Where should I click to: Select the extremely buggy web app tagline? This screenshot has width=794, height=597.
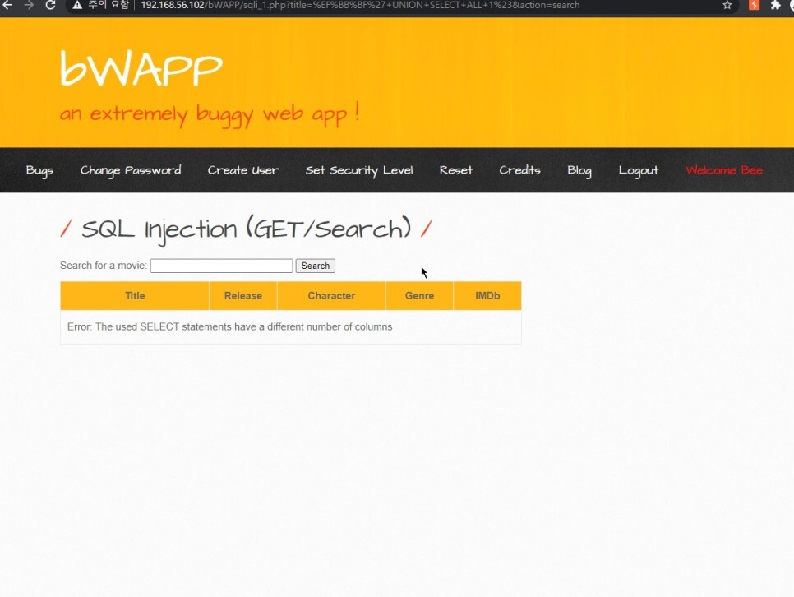tap(210, 114)
